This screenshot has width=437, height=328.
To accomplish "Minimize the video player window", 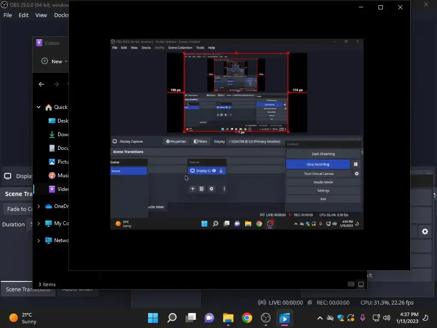I will tap(361, 7).
